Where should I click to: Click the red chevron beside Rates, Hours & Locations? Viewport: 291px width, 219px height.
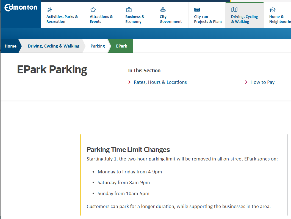point(129,82)
